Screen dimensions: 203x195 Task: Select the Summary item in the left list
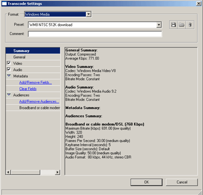33,50
